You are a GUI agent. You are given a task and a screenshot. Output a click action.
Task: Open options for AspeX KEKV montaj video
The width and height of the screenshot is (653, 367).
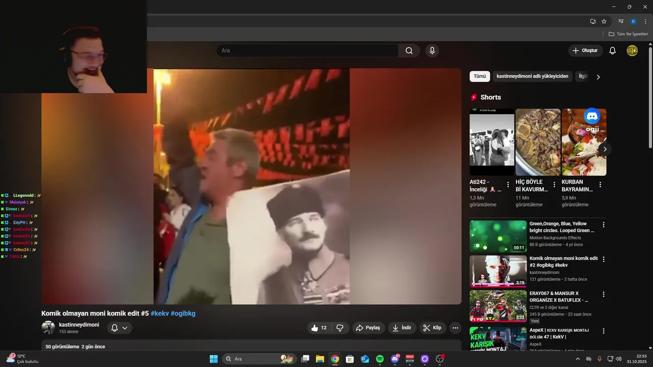604,331
